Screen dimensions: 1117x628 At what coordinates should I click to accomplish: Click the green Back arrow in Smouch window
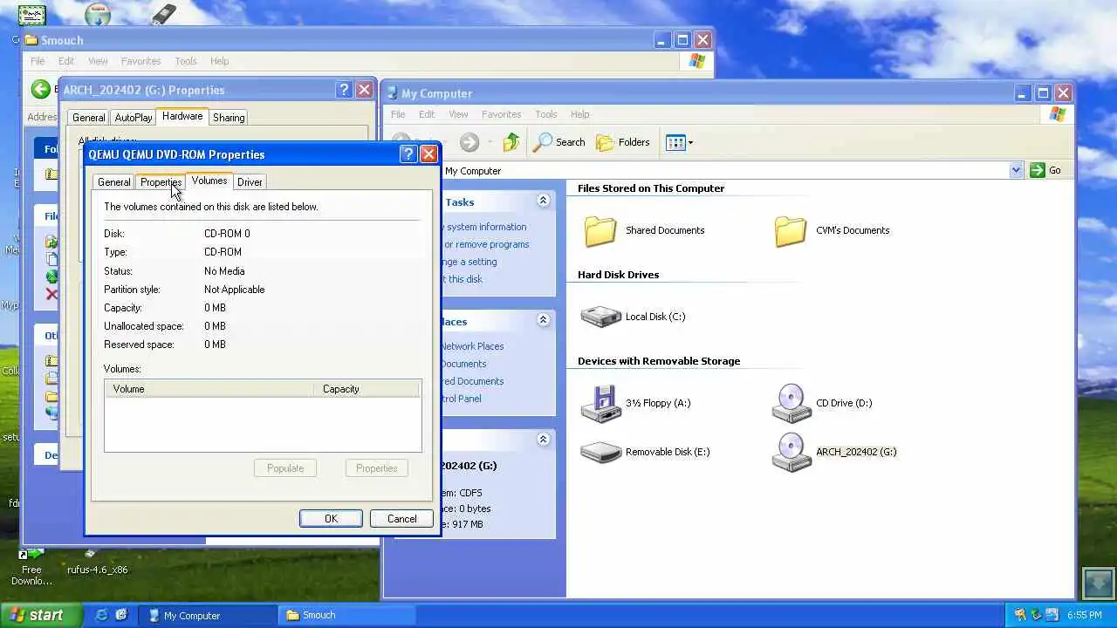40,89
